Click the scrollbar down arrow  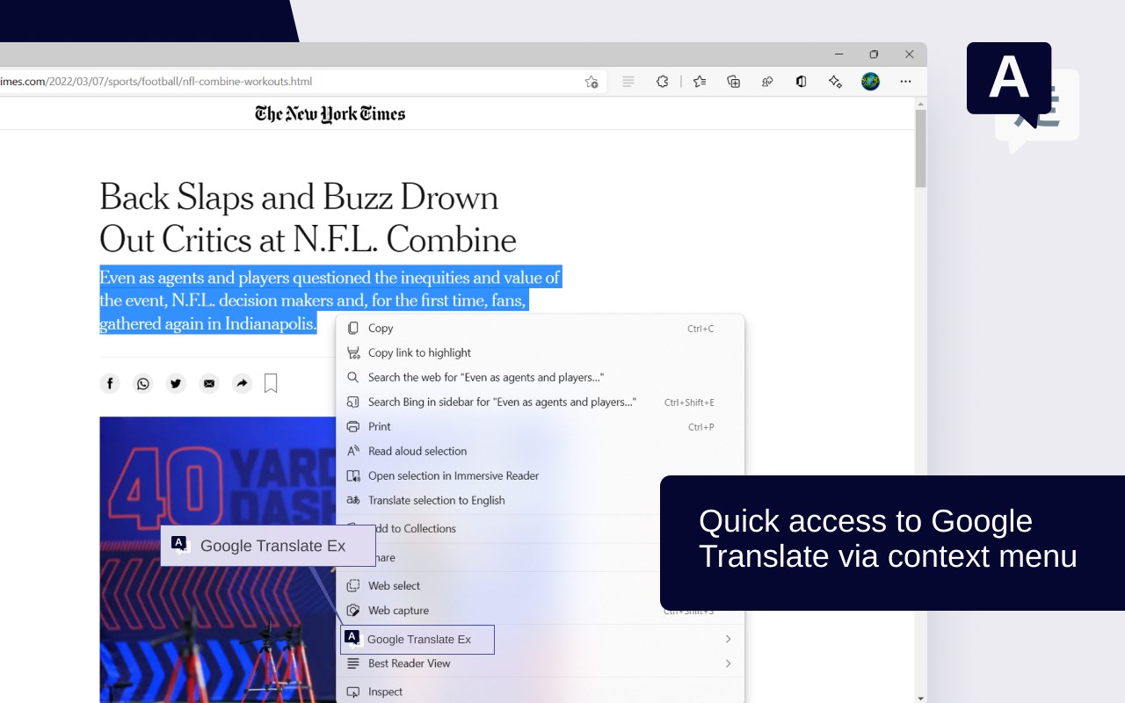tap(920, 698)
